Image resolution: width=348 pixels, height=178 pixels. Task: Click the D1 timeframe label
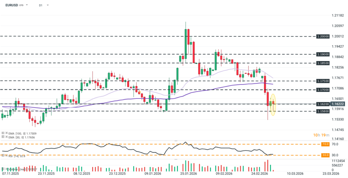coord(41,5)
